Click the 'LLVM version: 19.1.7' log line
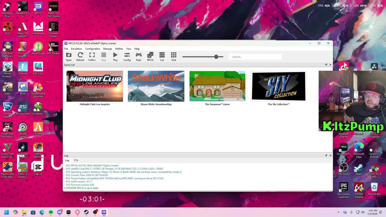 78,182
